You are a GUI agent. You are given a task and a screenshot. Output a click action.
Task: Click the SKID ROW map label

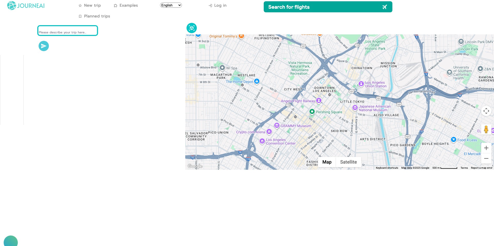pyautogui.click(x=339, y=131)
